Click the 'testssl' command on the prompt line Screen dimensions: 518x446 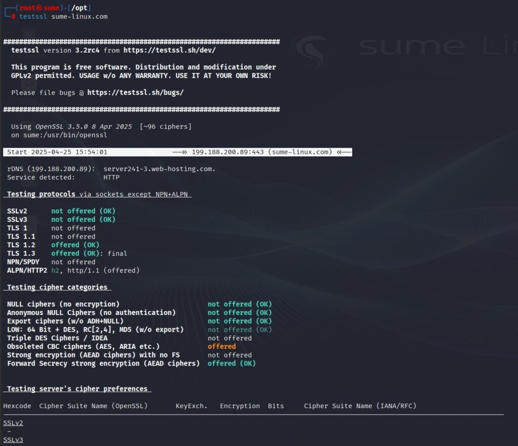[33, 17]
